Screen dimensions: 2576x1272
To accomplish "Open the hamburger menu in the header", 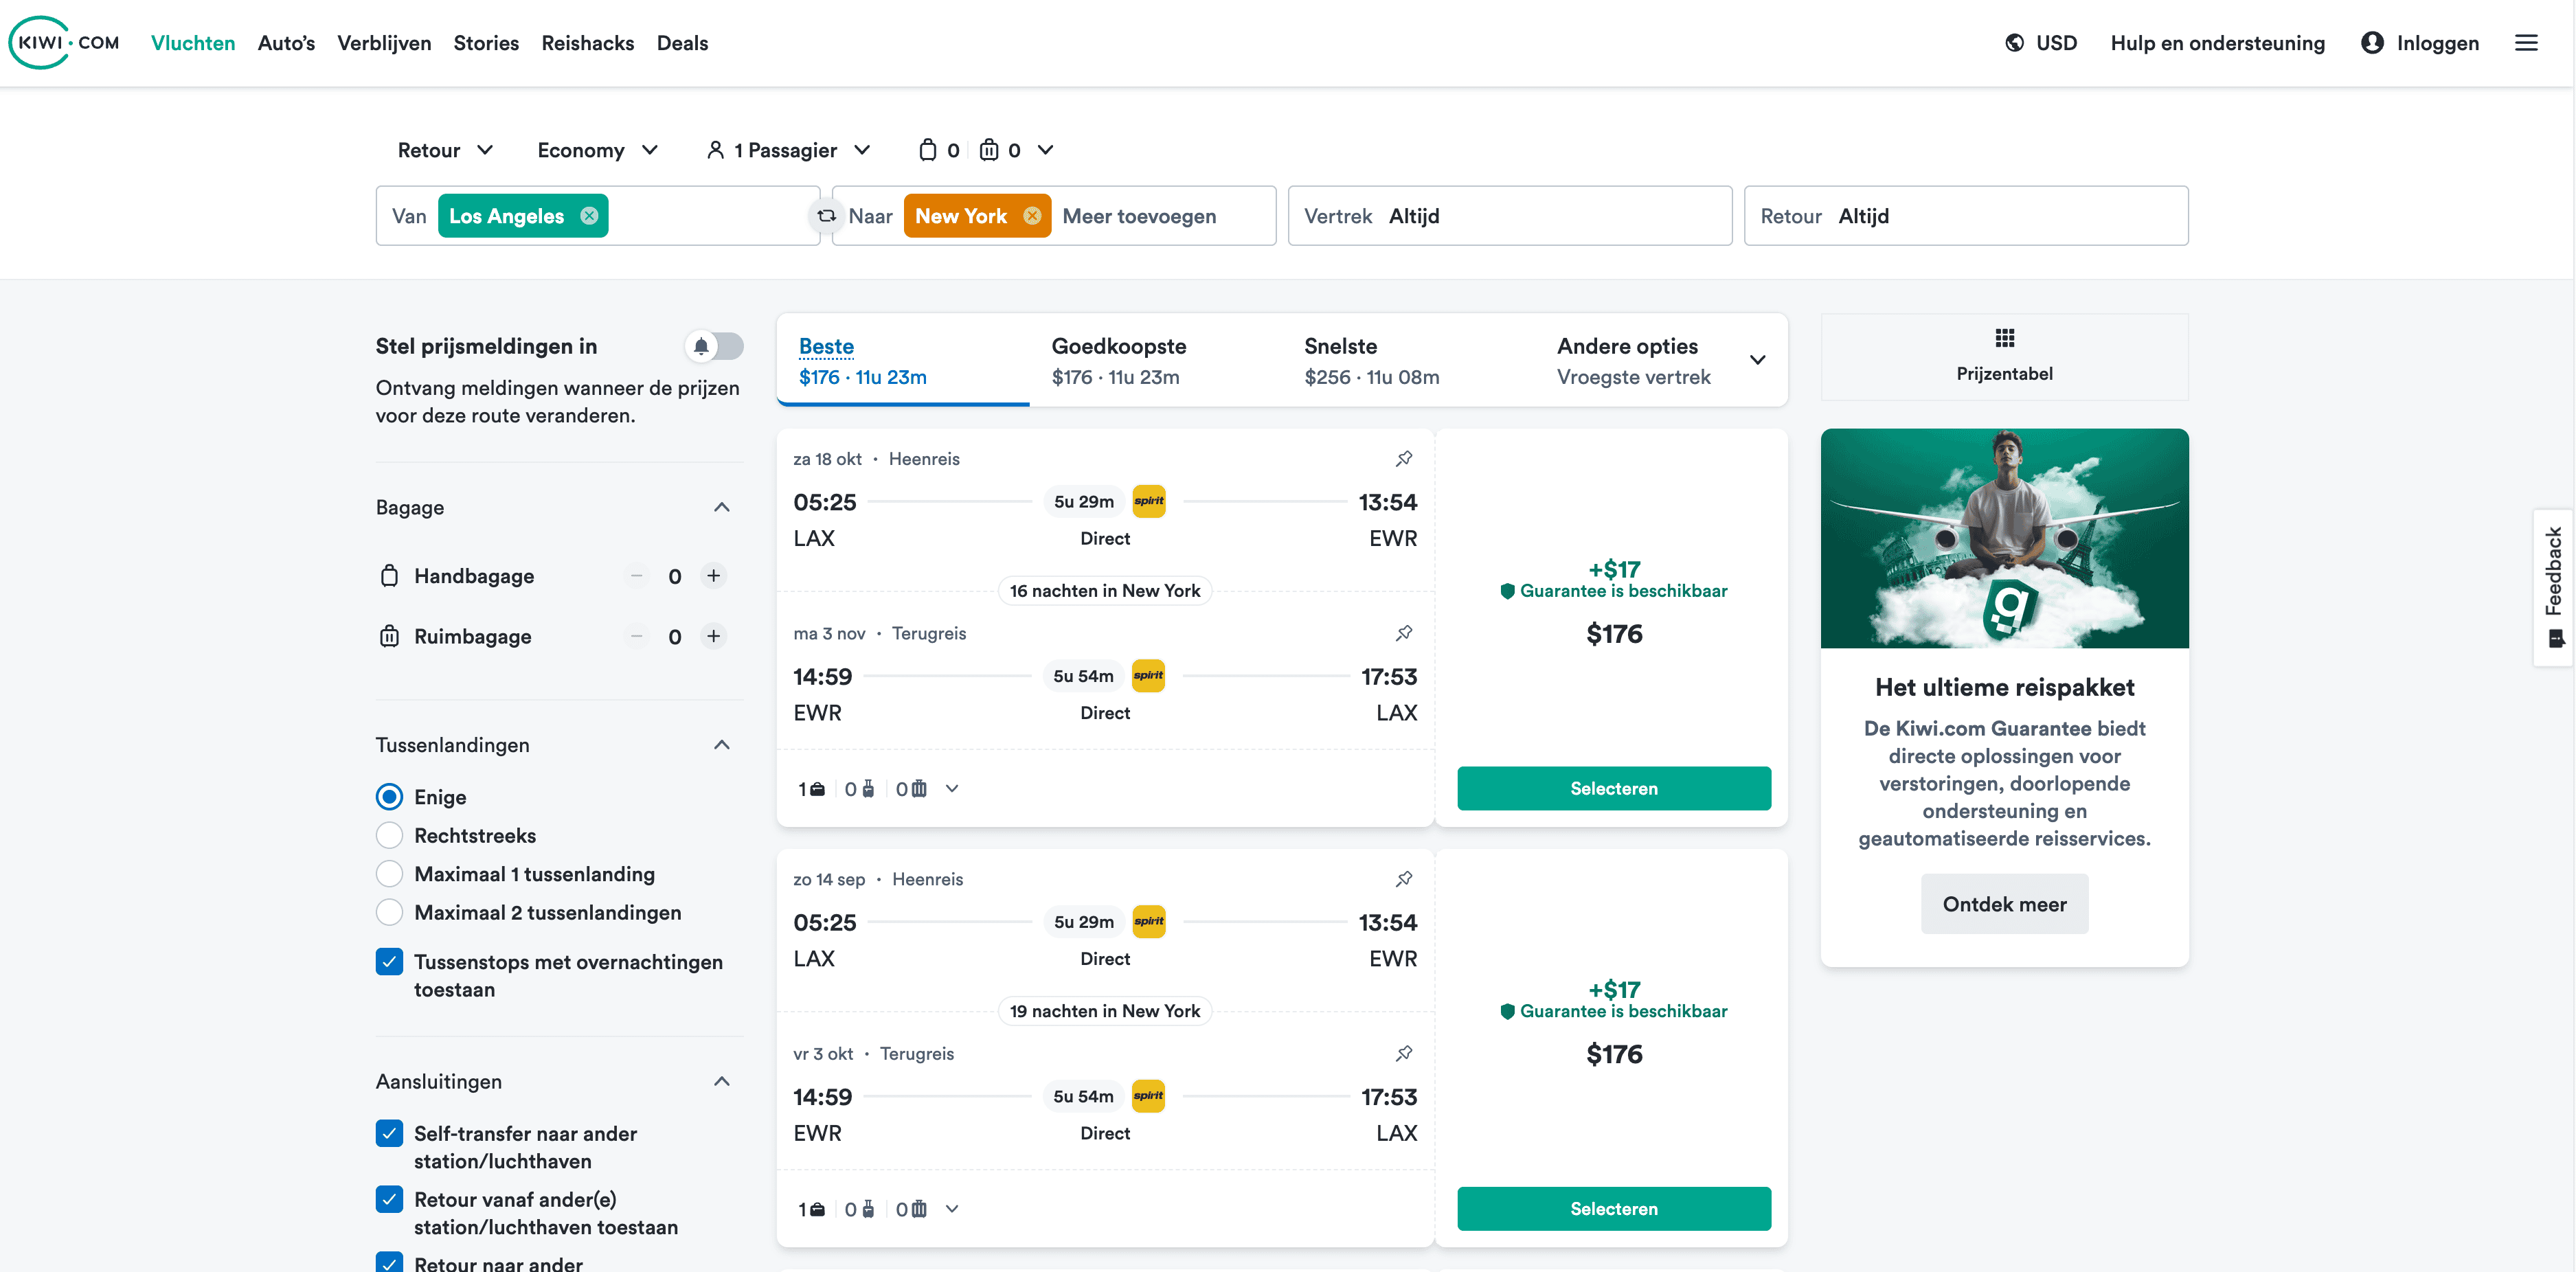I will [2526, 43].
